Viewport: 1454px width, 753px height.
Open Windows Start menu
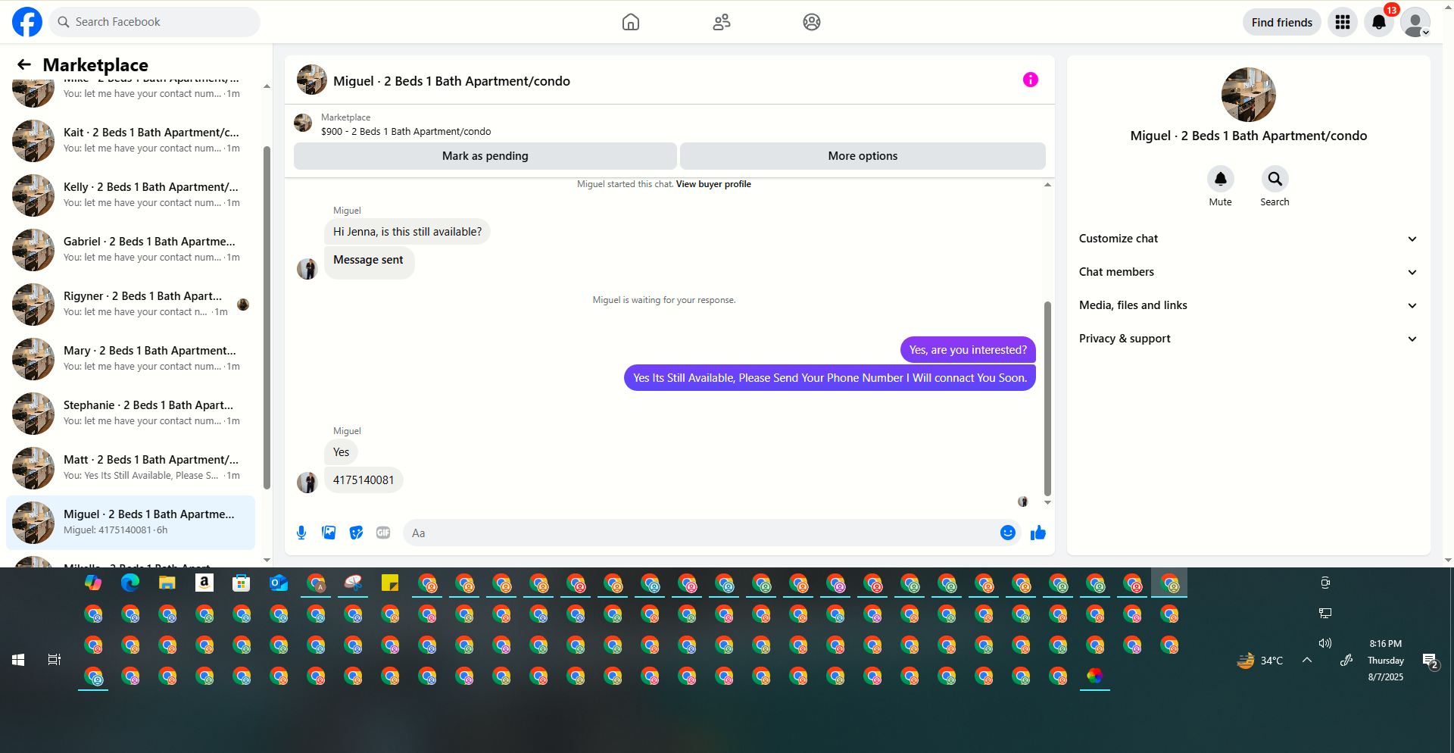tap(18, 660)
